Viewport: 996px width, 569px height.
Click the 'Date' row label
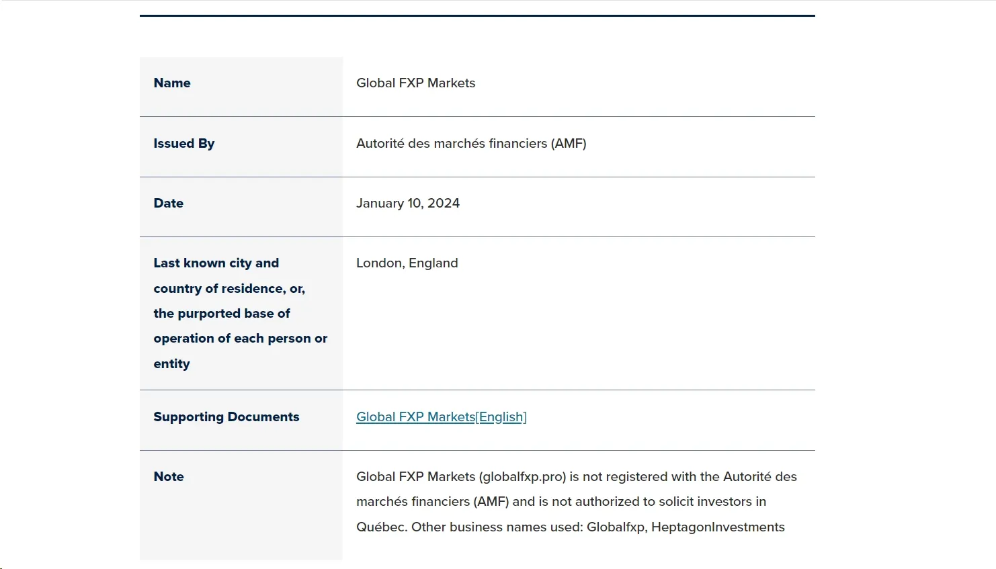(168, 204)
